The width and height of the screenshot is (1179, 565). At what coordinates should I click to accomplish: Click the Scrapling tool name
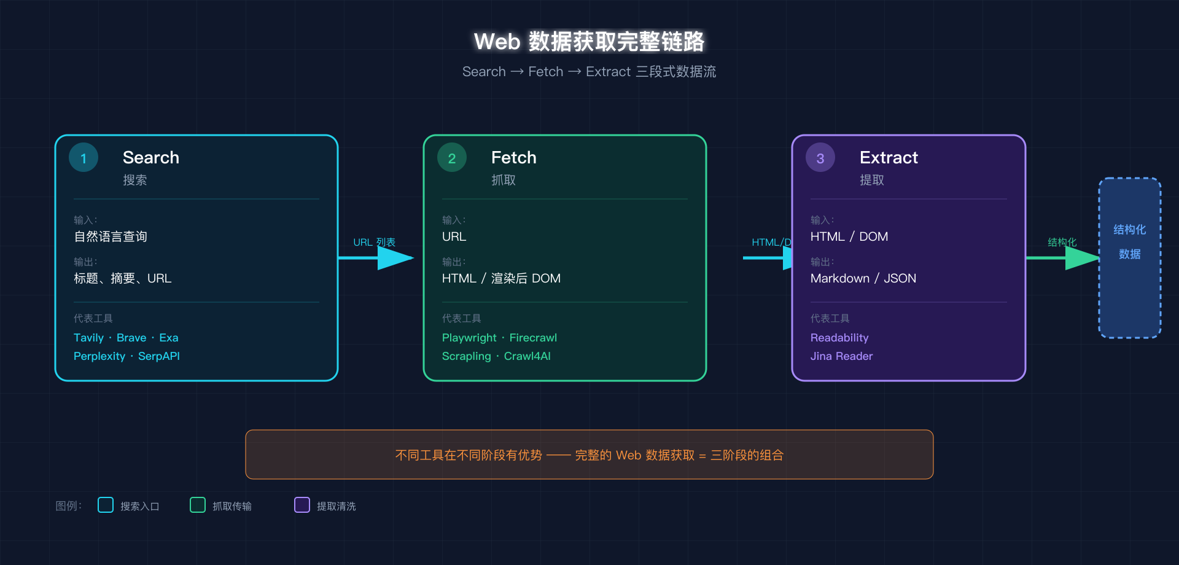click(x=467, y=356)
